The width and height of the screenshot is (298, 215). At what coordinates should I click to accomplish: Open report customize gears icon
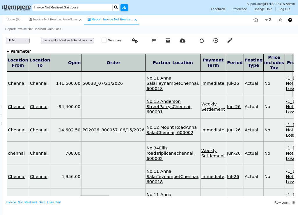tap(135, 40)
